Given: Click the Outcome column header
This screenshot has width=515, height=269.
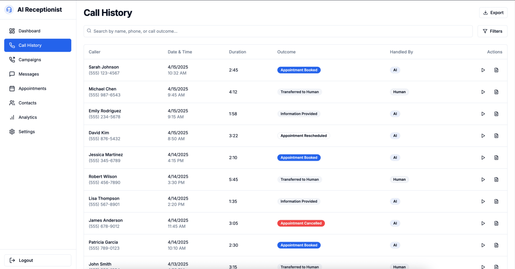Looking at the screenshot, I should click(286, 52).
